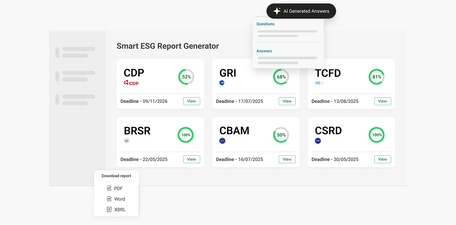Click the Questions section label

pyautogui.click(x=265, y=24)
